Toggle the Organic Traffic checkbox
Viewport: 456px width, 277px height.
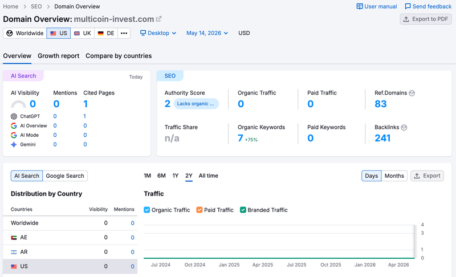pyautogui.click(x=147, y=210)
